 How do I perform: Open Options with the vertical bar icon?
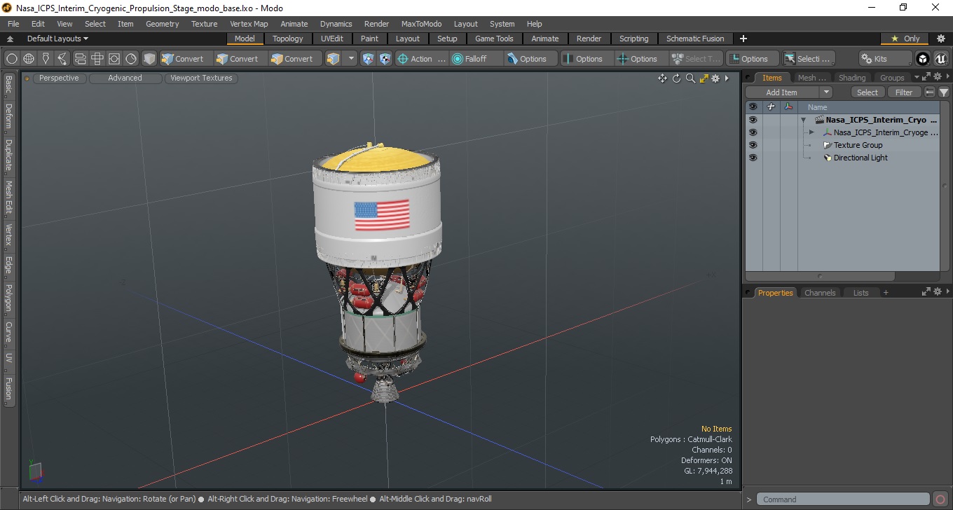(587, 59)
